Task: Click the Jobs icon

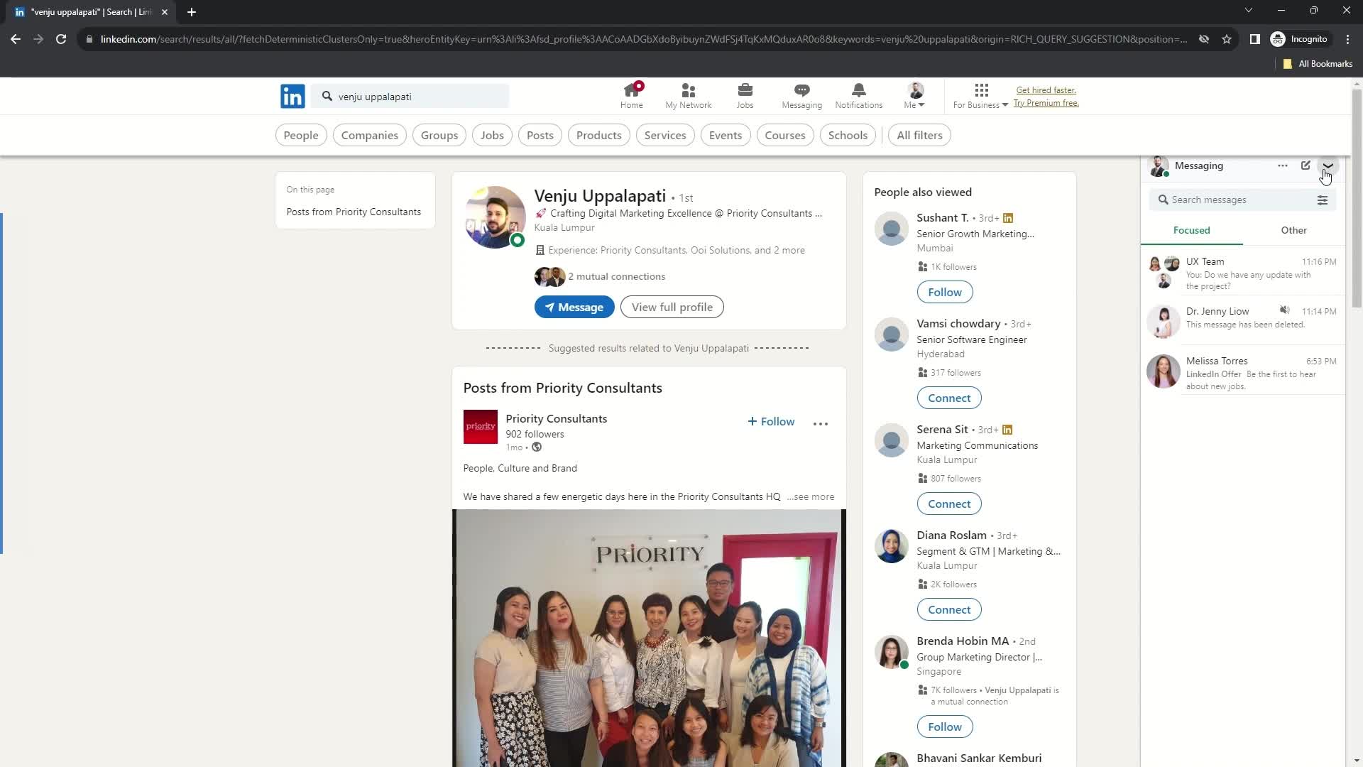Action: click(745, 97)
